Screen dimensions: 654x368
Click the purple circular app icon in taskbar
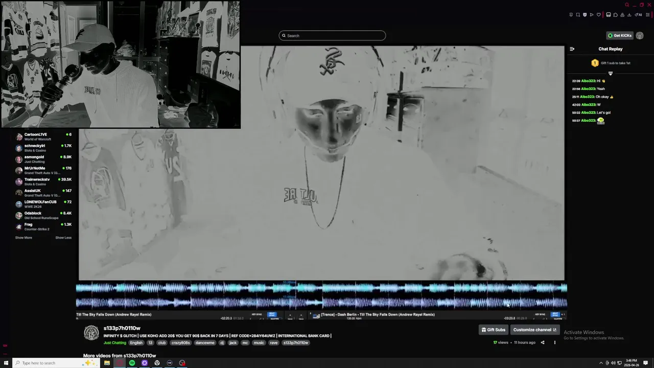point(145,363)
